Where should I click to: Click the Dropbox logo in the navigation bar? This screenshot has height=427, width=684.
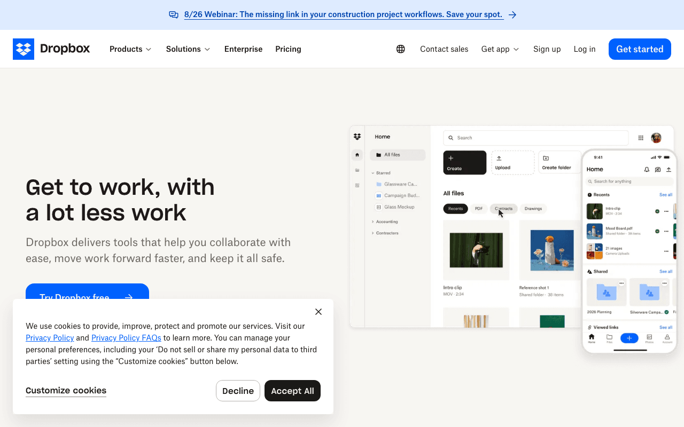[51, 49]
